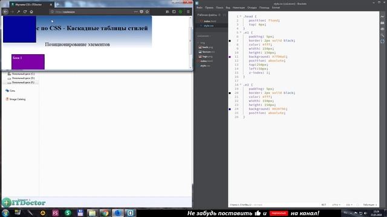
Task: Click the Табуляция indentation setting in status bar
Action: coord(369,205)
